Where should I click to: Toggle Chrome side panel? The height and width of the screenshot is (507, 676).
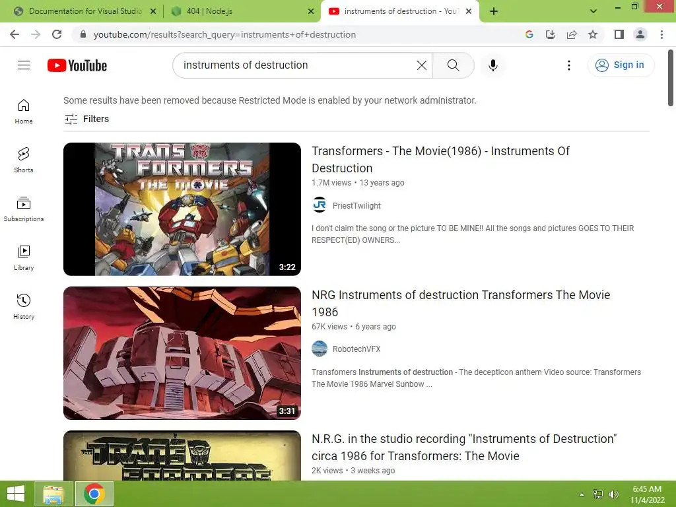point(619,34)
